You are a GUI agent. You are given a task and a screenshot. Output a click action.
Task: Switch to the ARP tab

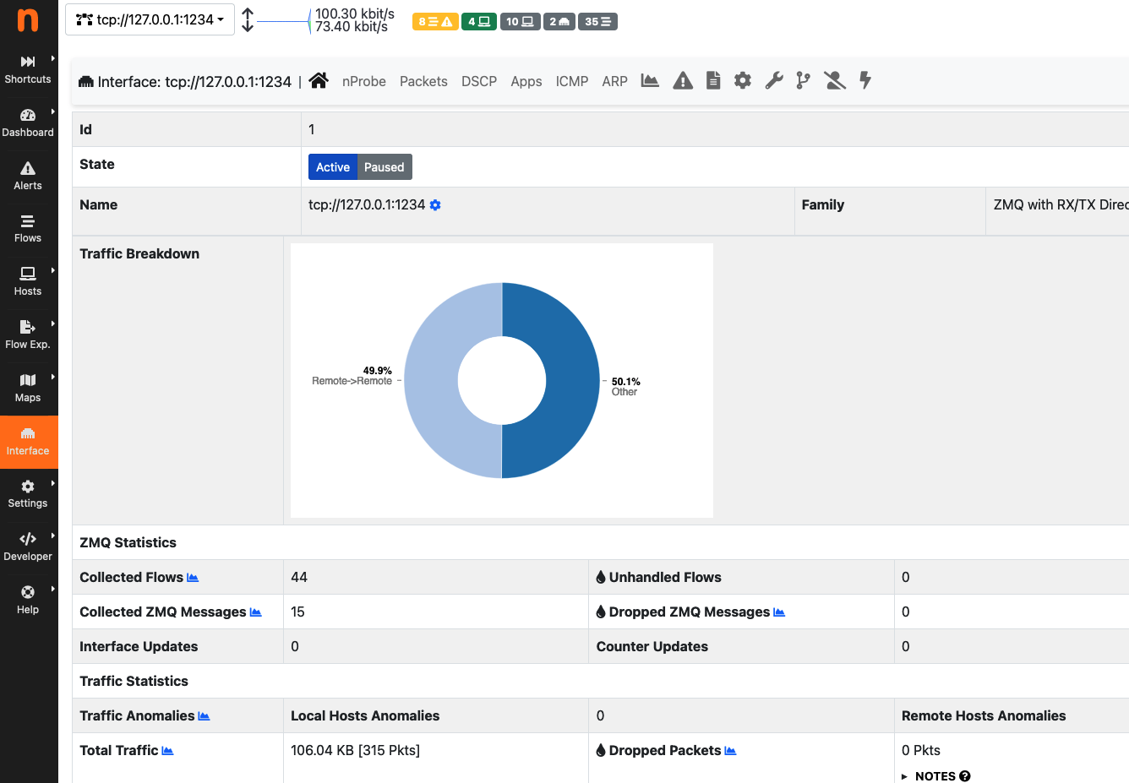(615, 81)
